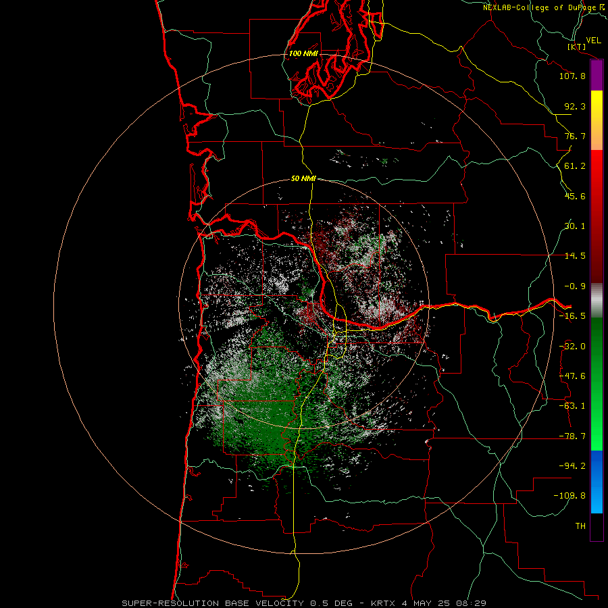Click the KRTX radar site identifier in the caption
608x608 pixels.
[x=383, y=603]
